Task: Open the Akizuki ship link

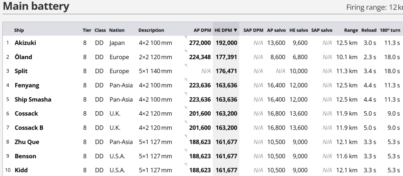Action: (25, 43)
